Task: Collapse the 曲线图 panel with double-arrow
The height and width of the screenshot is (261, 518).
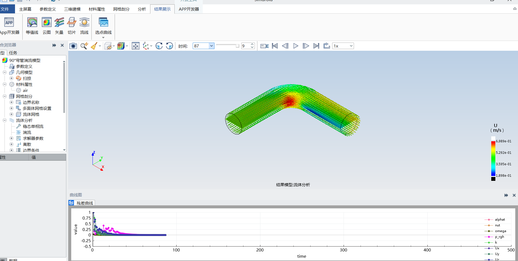Action: point(506,195)
